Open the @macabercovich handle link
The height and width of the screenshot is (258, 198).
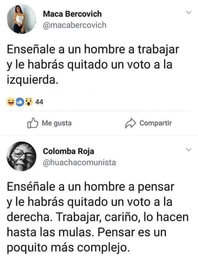(75, 25)
